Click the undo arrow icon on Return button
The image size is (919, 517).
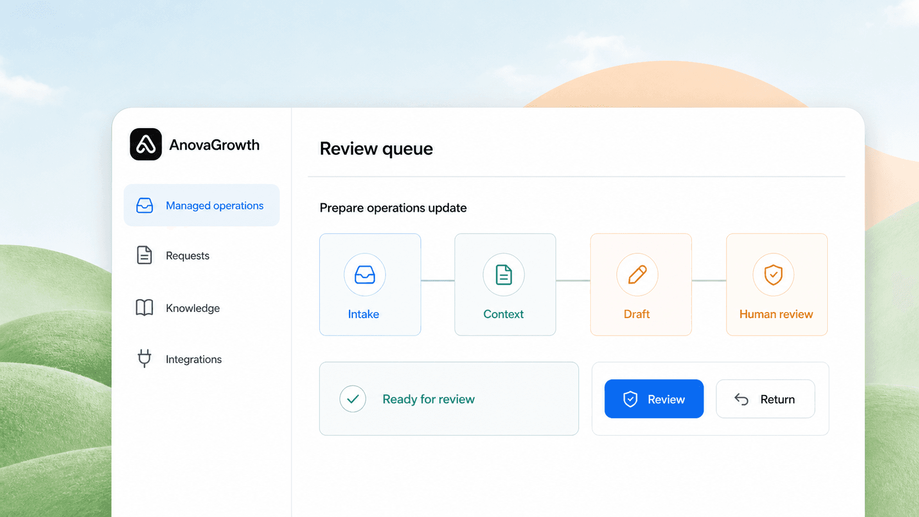tap(741, 399)
